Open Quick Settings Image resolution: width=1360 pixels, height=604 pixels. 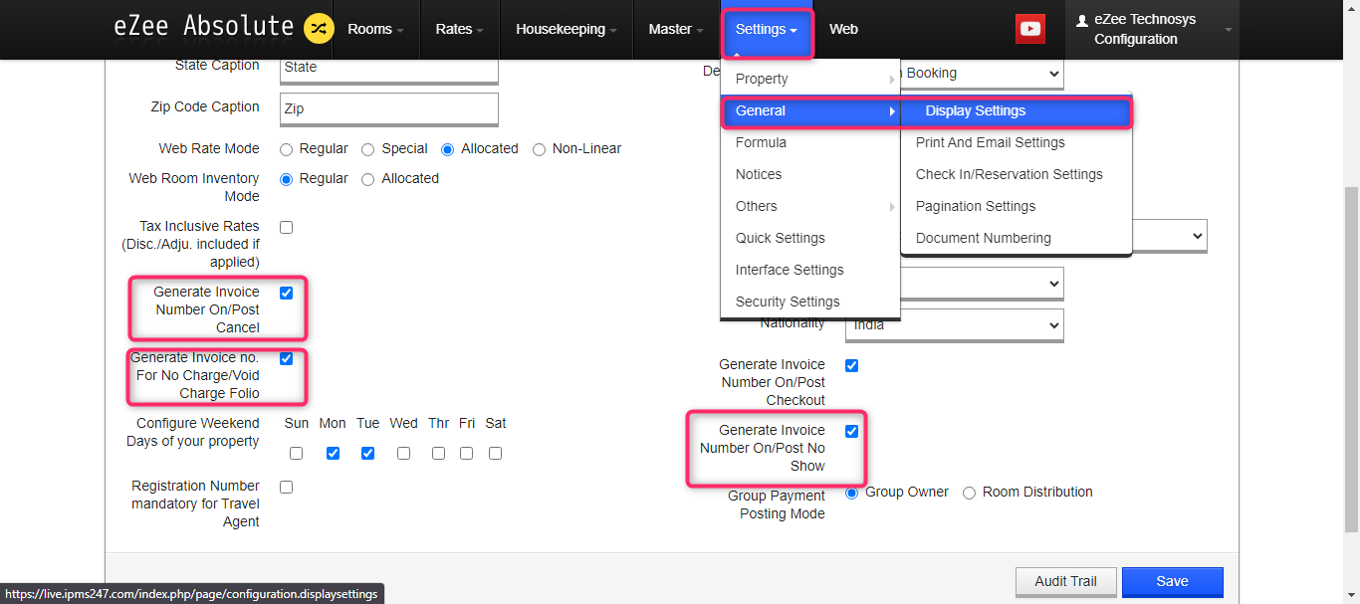point(810,238)
